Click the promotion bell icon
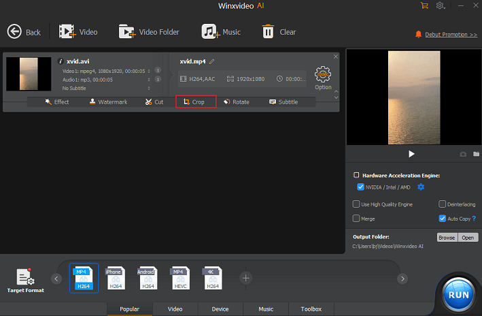482x316 pixels. pyautogui.click(x=418, y=34)
